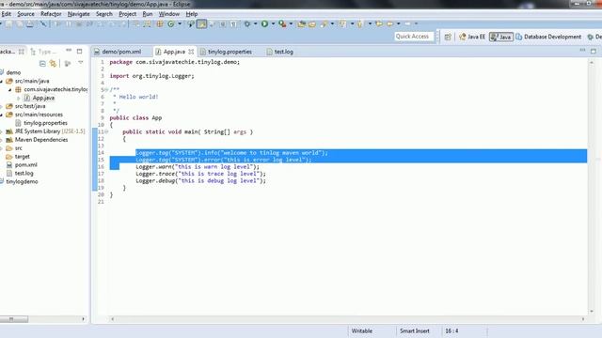This screenshot has height=338, width=602.
Task: Click the New Java Package icon
Action: point(160,23)
